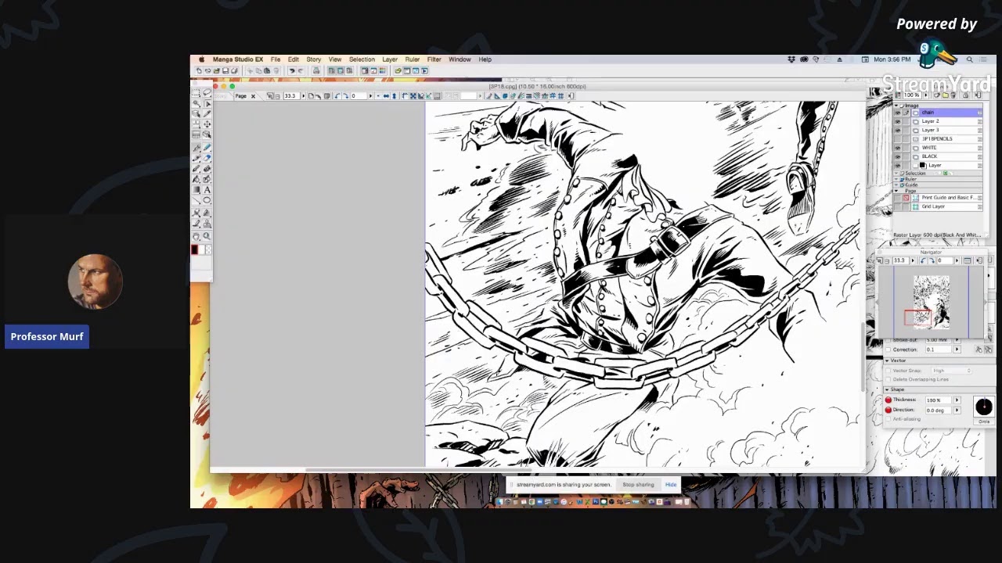
Task: Select the Eraser tool
Action: pyautogui.click(x=207, y=157)
